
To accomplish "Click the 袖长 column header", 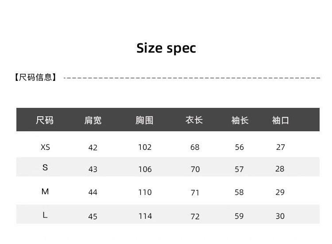I will pyautogui.click(x=240, y=120).
